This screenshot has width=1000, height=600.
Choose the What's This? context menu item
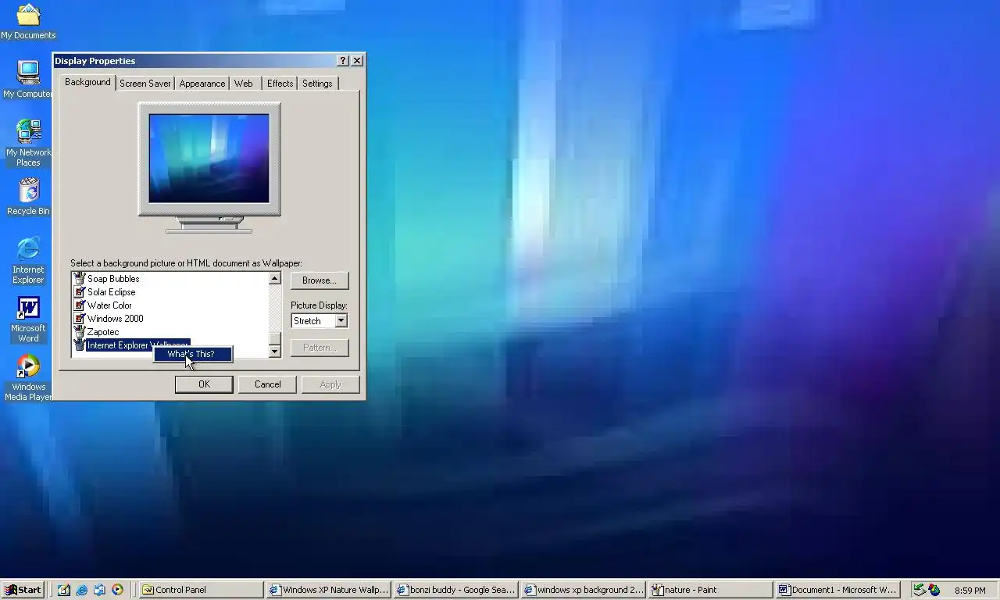[192, 354]
